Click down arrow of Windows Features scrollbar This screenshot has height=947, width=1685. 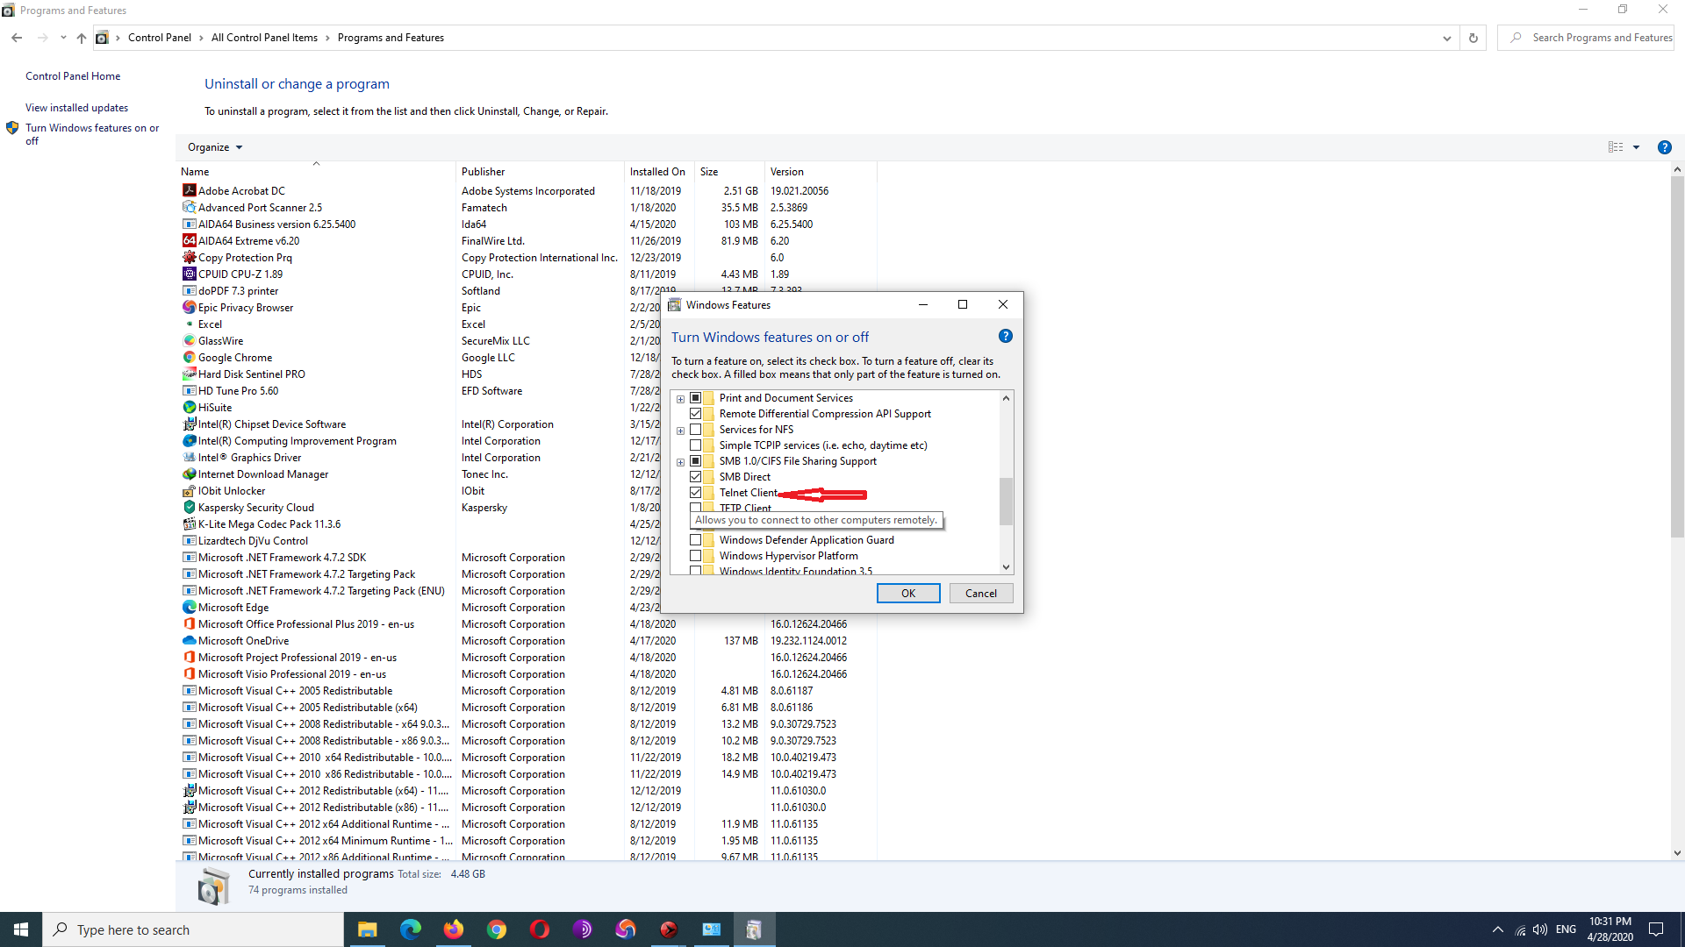(1006, 566)
